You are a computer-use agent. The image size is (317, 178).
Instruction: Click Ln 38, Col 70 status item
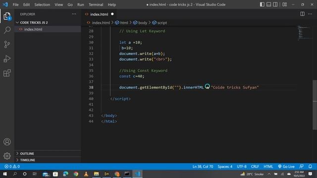coord(203,167)
